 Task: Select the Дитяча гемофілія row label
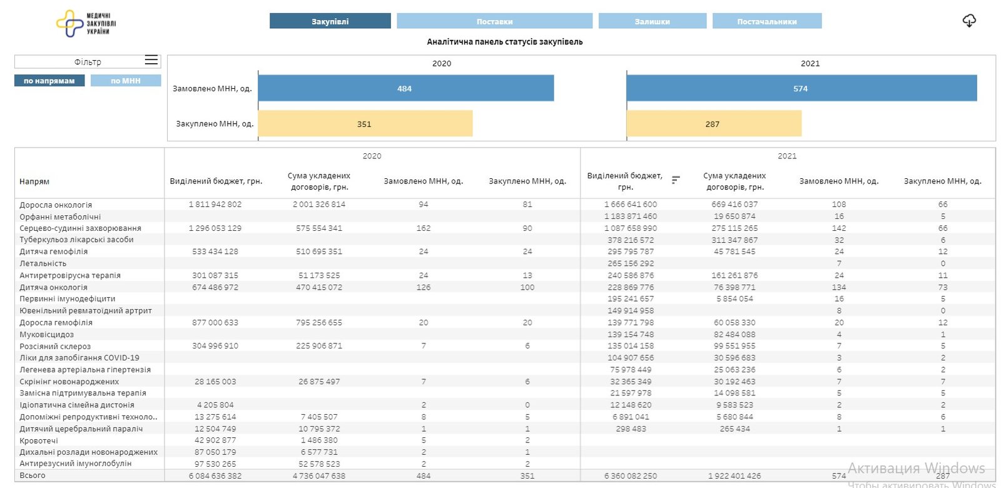(54, 252)
